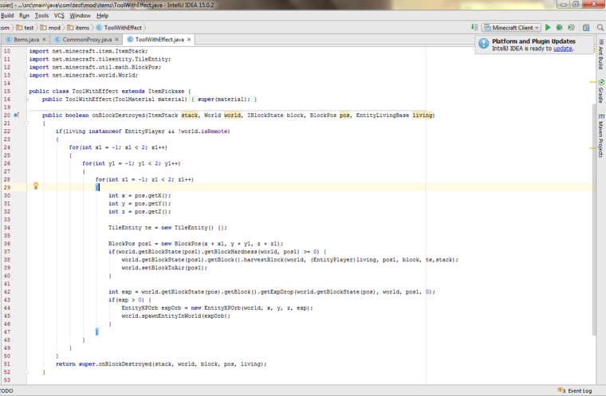Open the Project Structure icon
The height and width of the screenshot is (396, 606).
click(588, 27)
